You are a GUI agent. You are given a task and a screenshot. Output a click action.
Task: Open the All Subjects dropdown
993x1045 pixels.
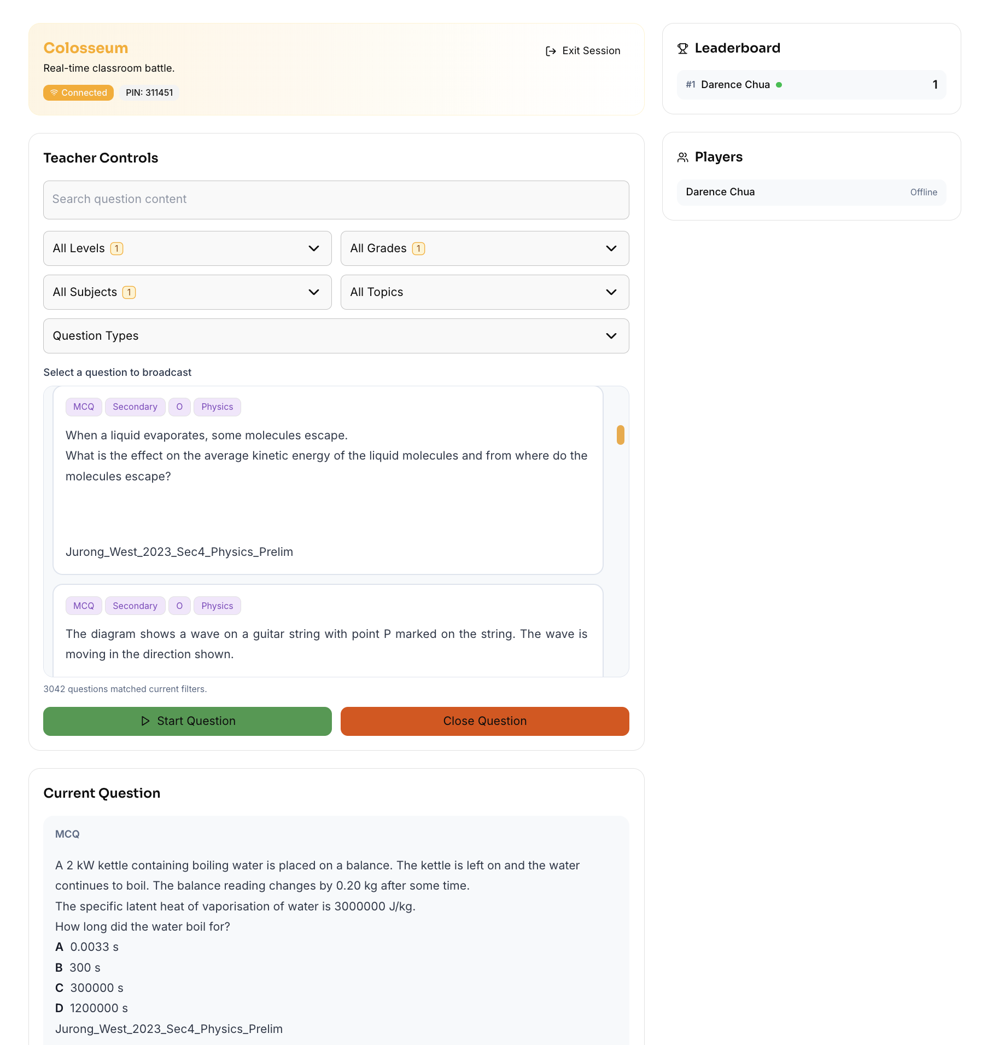pos(188,292)
